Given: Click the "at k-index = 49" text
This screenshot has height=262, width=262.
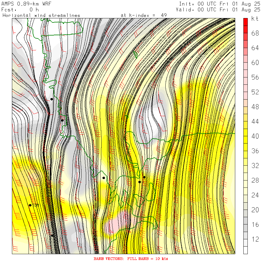Looking at the screenshot, I should [x=144, y=15].
